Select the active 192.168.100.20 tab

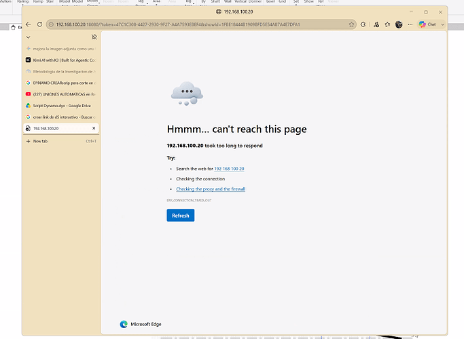tap(60, 128)
